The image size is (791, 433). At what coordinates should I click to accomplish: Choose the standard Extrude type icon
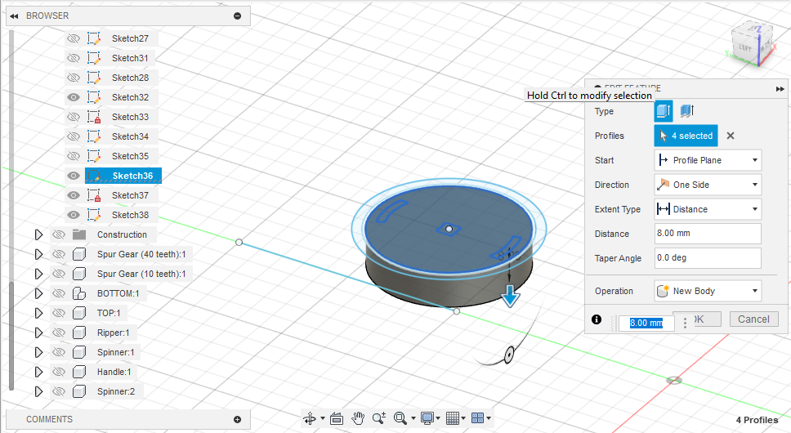tap(664, 111)
